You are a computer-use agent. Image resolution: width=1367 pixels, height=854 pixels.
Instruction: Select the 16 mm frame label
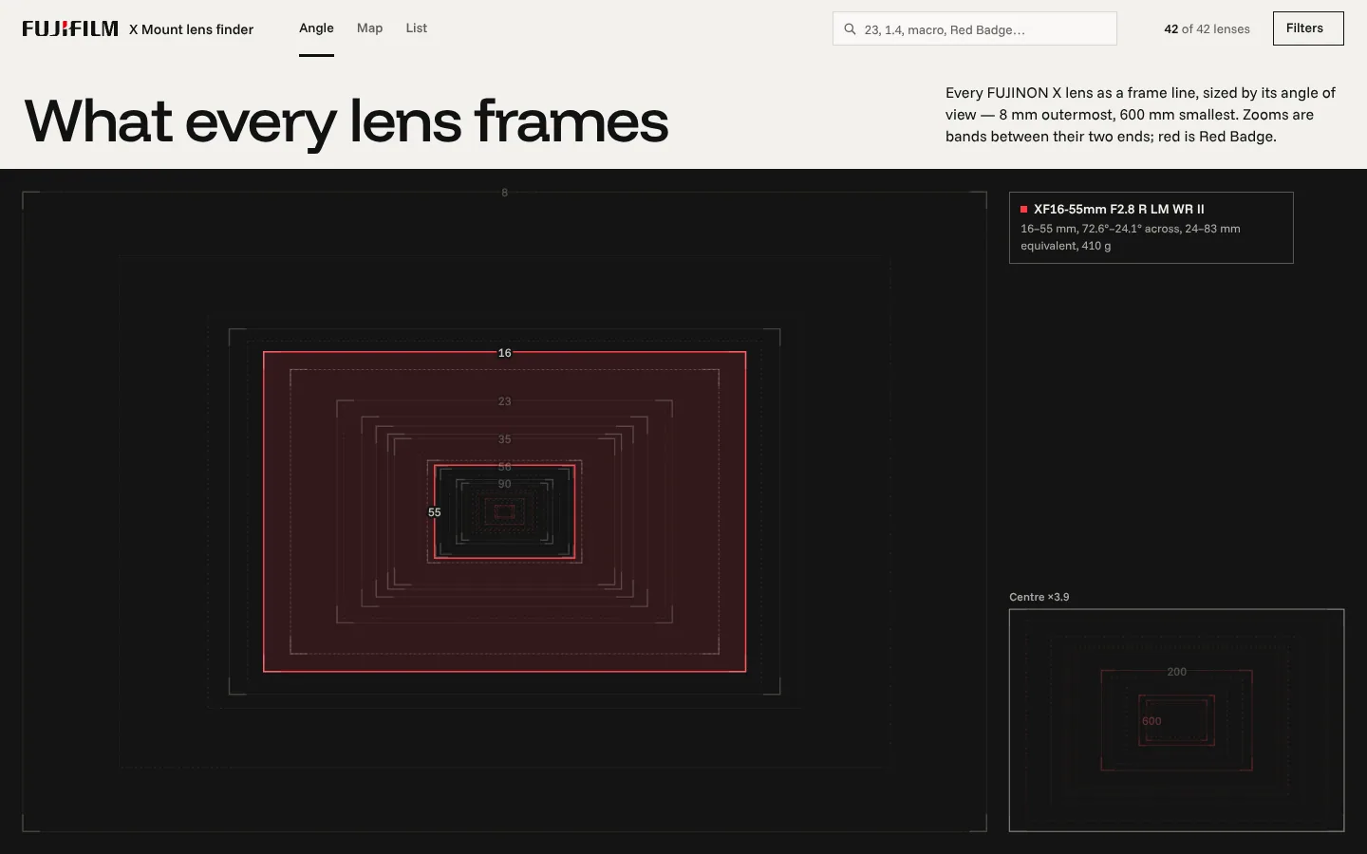point(504,353)
